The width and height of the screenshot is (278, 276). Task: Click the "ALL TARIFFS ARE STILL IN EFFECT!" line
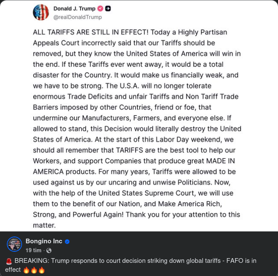click(89, 32)
